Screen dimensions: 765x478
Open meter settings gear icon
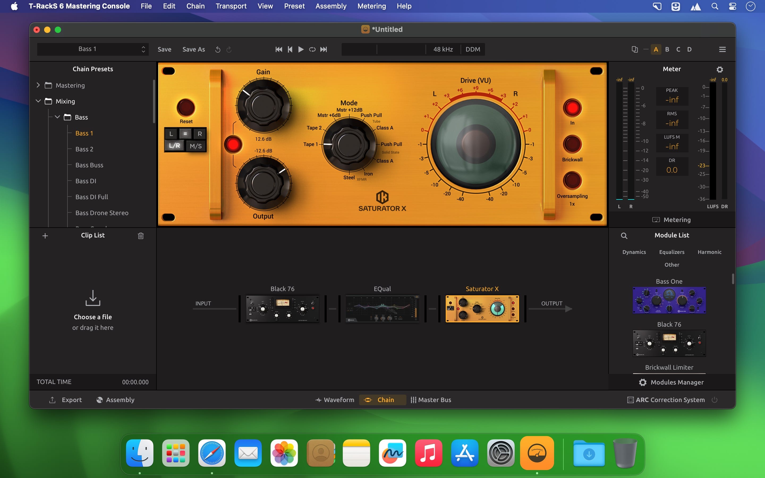[x=720, y=69]
